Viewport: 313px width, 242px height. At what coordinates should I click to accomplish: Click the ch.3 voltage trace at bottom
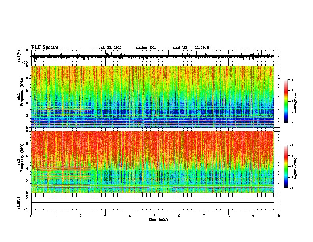[x=152, y=202]
